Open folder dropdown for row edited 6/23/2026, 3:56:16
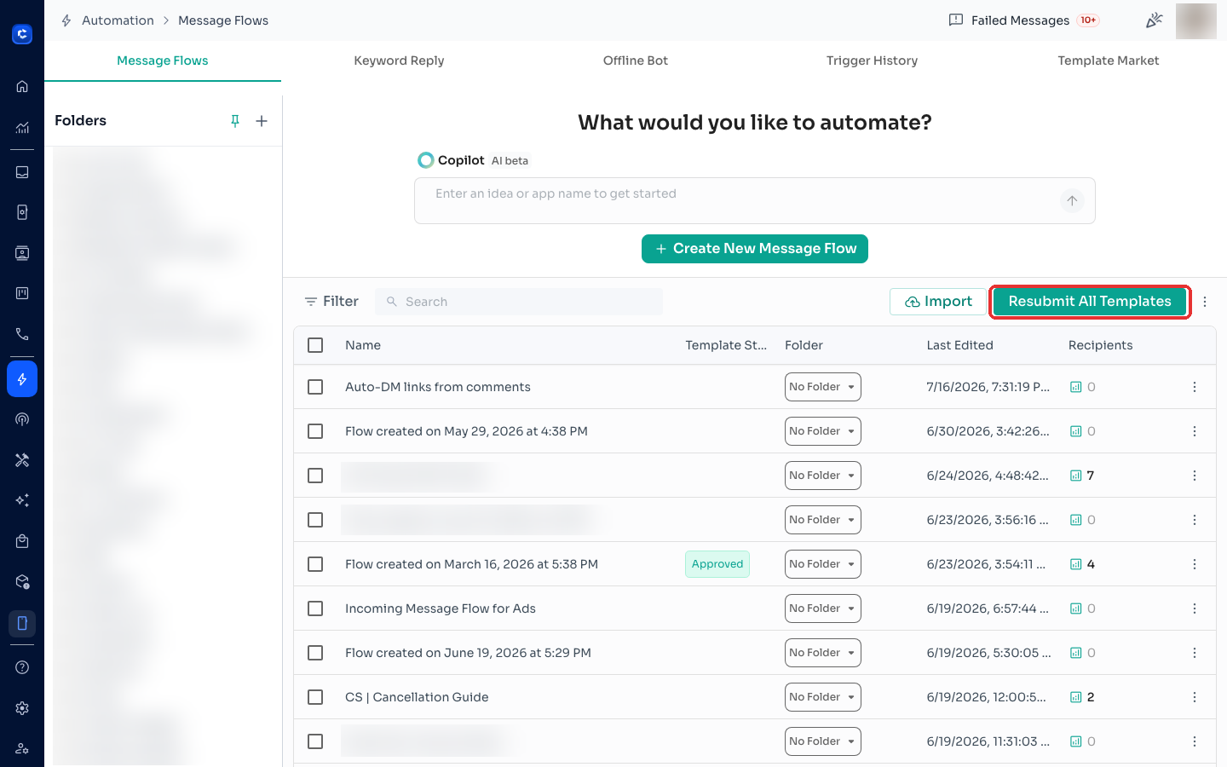The height and width of the screenshot is (767, 1227). 822,520
